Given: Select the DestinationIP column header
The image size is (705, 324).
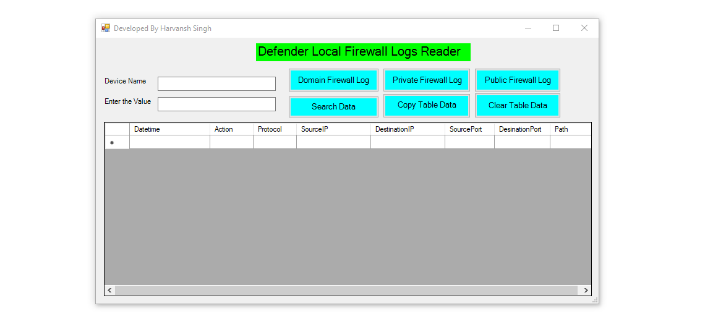Looking at the screenshot, I should point(408,129).
